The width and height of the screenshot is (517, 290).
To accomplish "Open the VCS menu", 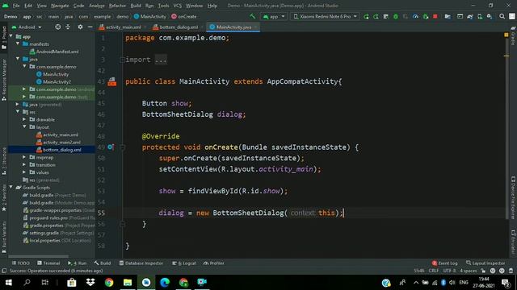I will coord(178,6).
